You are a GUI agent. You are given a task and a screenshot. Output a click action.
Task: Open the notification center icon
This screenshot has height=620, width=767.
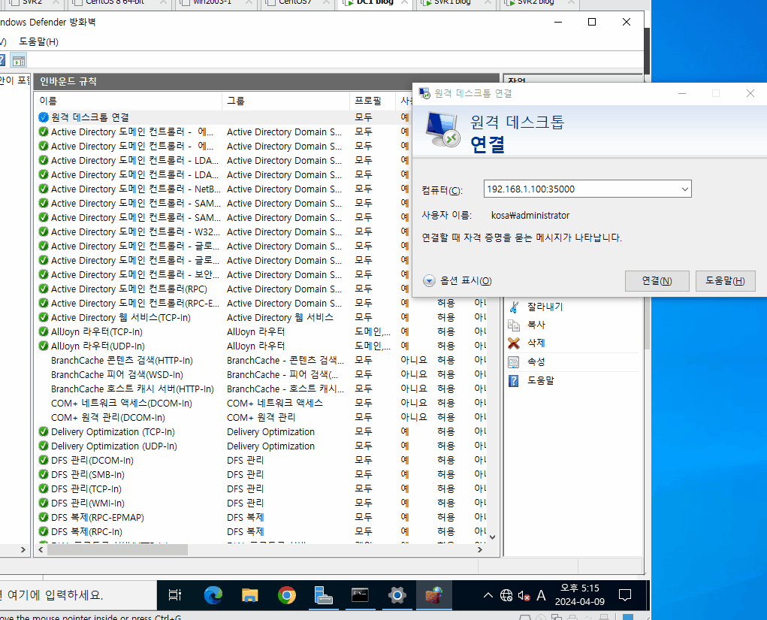pos(625,595)
